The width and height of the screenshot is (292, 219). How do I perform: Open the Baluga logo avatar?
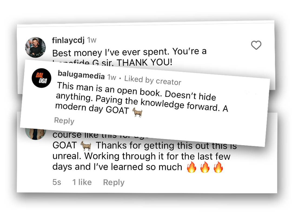[41, 78]
